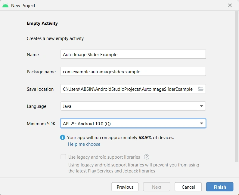
Task: Expand the Minimum SDK dropdown arrow
Action: 201,123
